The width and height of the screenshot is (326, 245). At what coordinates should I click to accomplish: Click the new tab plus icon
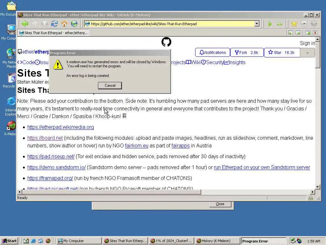point(308,33)
